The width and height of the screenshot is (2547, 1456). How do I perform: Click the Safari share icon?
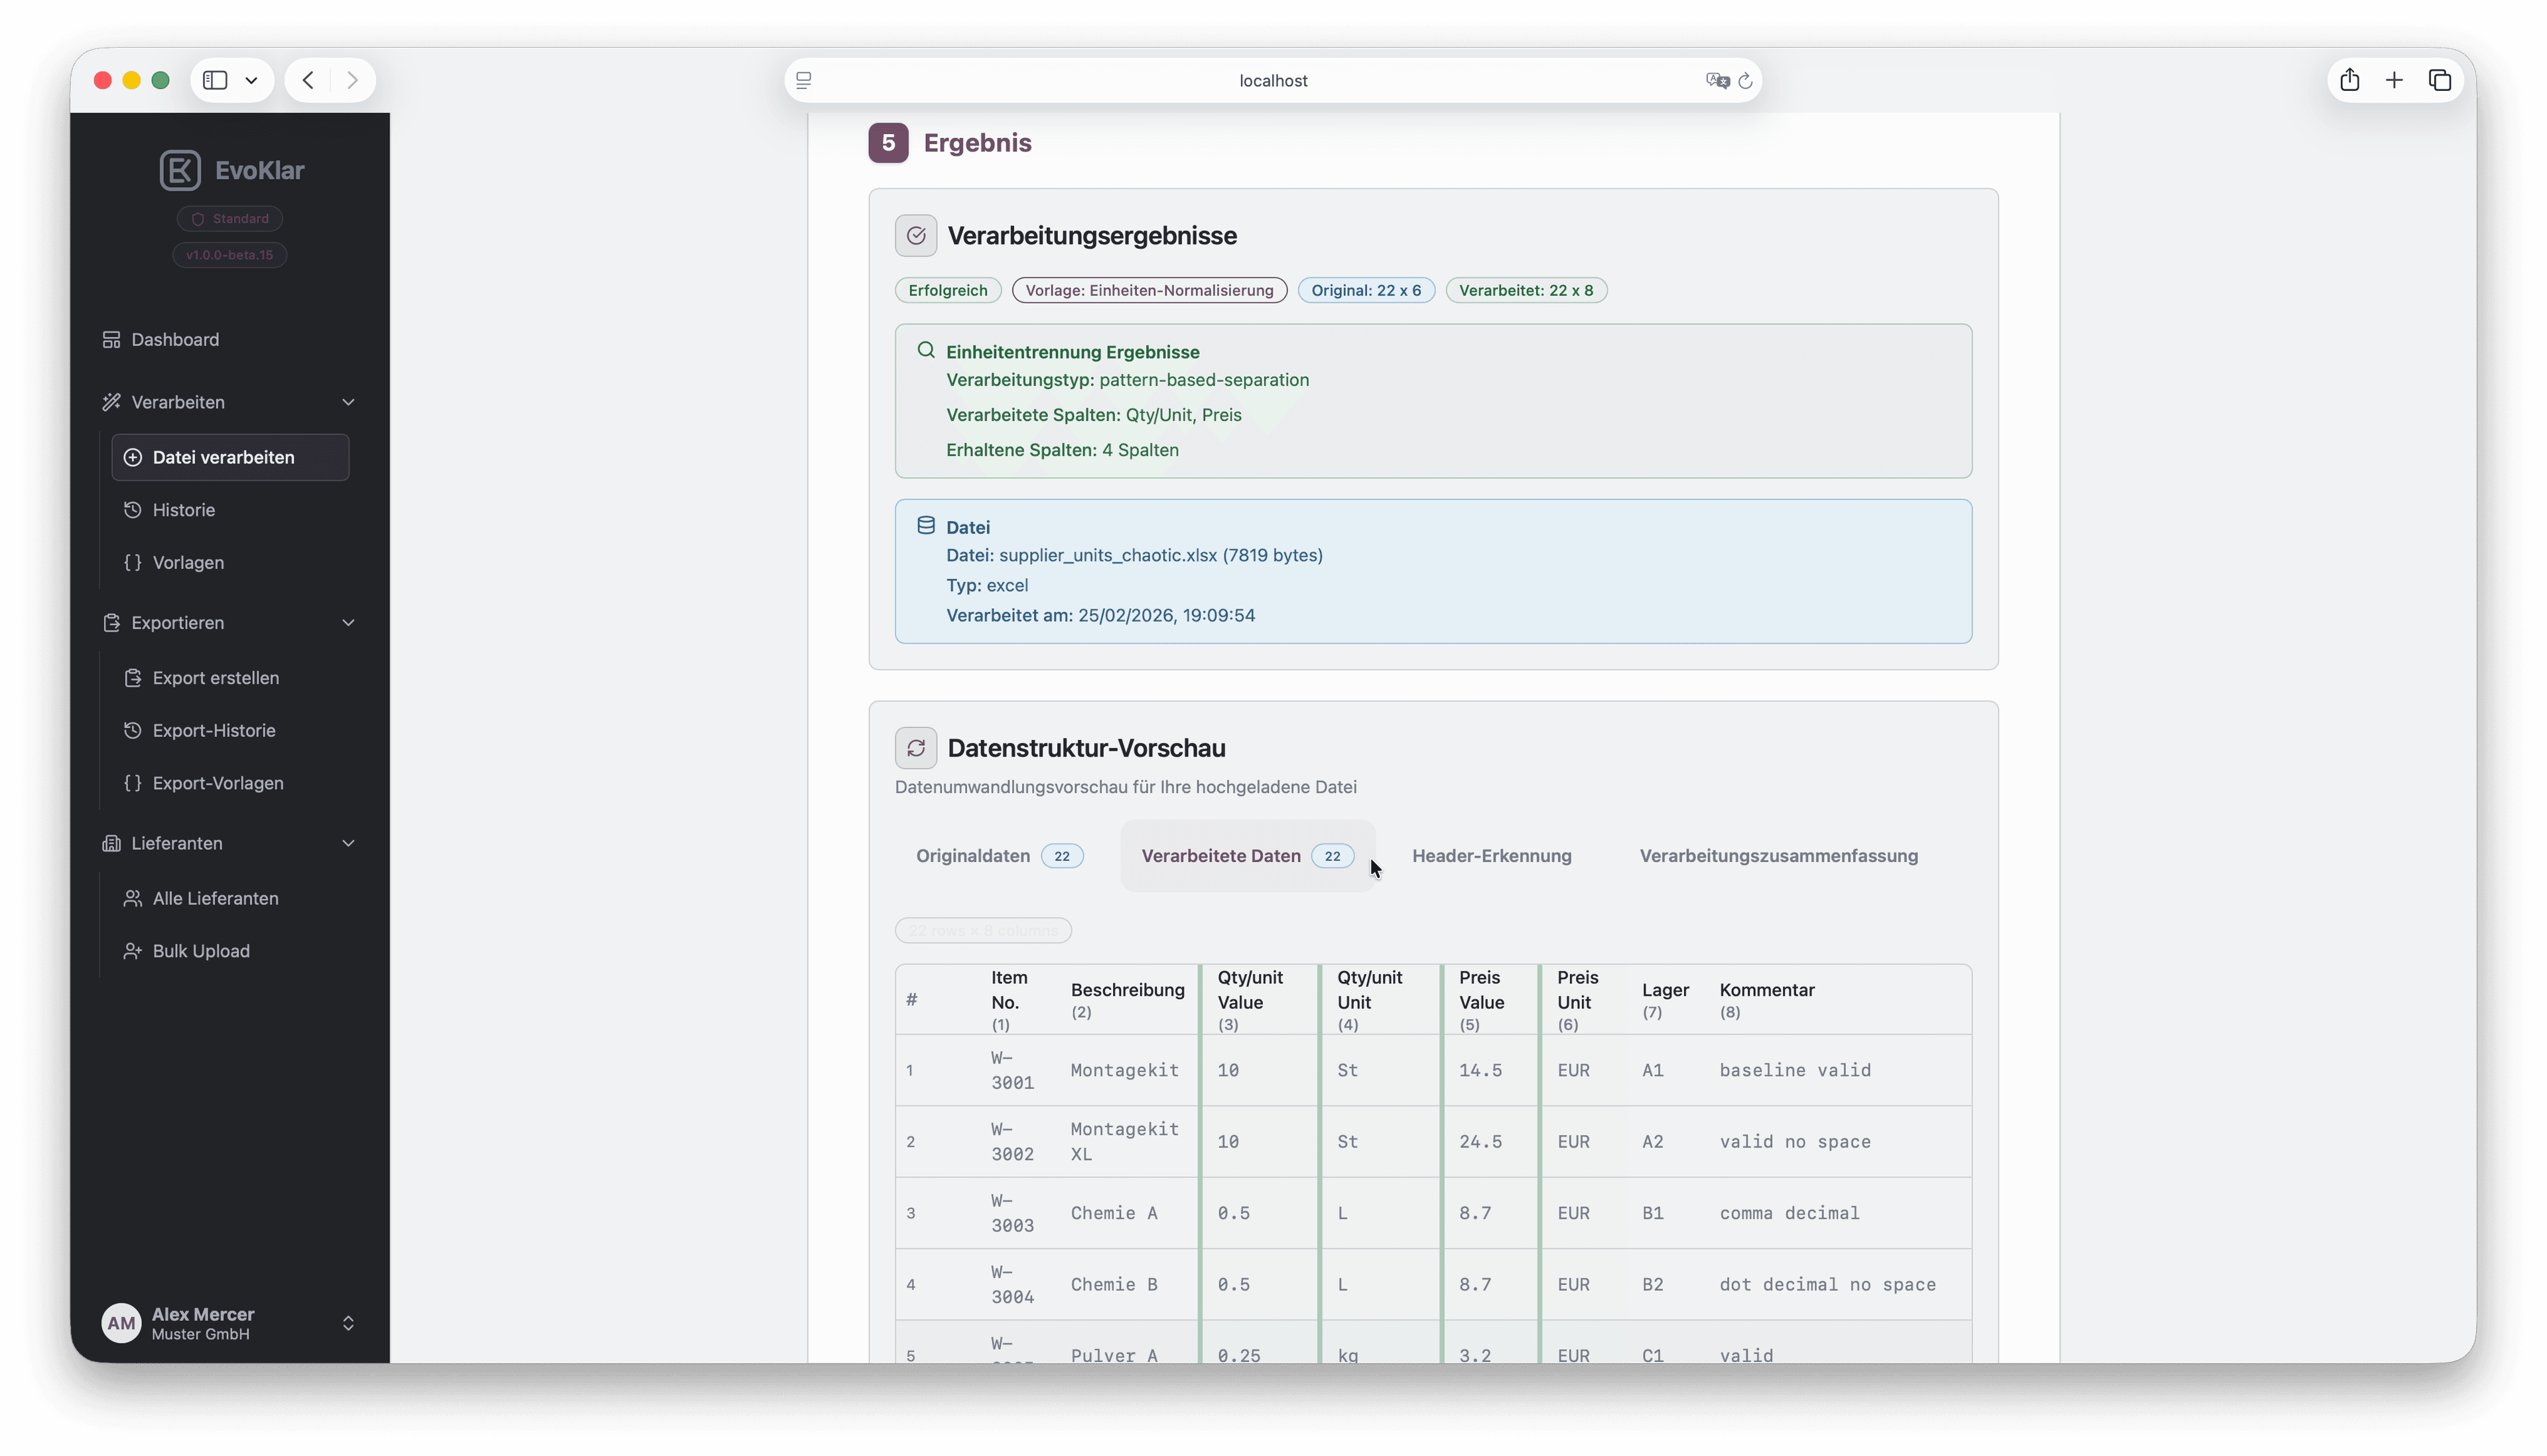pyautogui.click(x=2350, y=80)
